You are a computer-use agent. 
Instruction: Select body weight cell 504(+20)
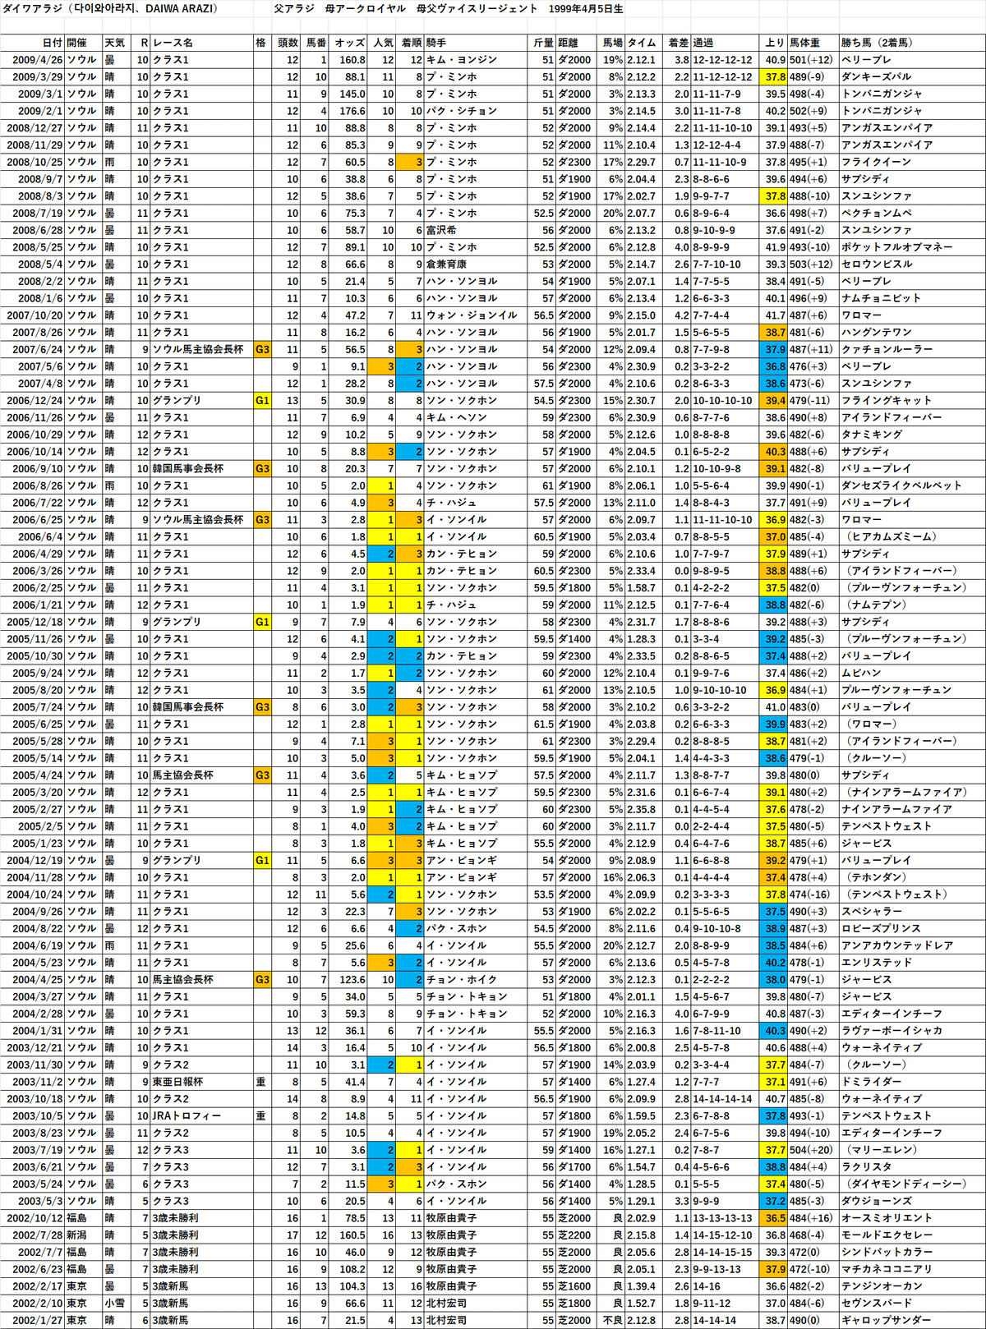point(811,1150)
